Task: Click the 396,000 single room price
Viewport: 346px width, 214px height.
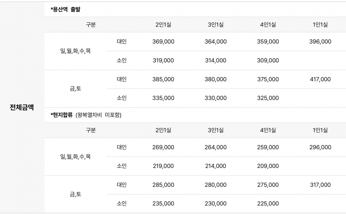Action: click(320, 42)
